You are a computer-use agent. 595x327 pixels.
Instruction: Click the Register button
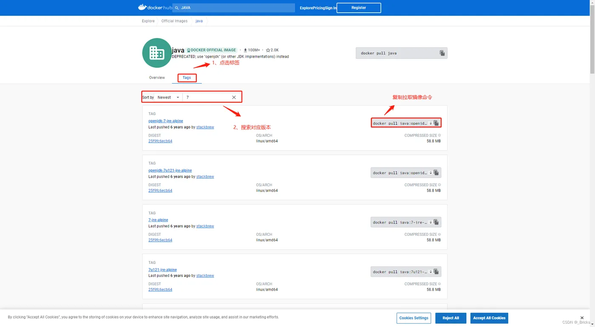[359, 8]
